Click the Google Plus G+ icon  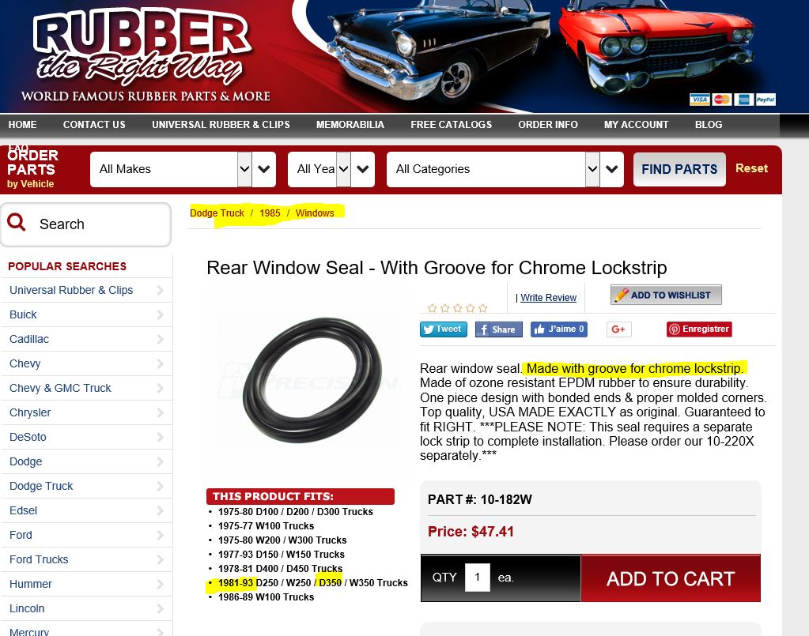[x=618, y=329]
